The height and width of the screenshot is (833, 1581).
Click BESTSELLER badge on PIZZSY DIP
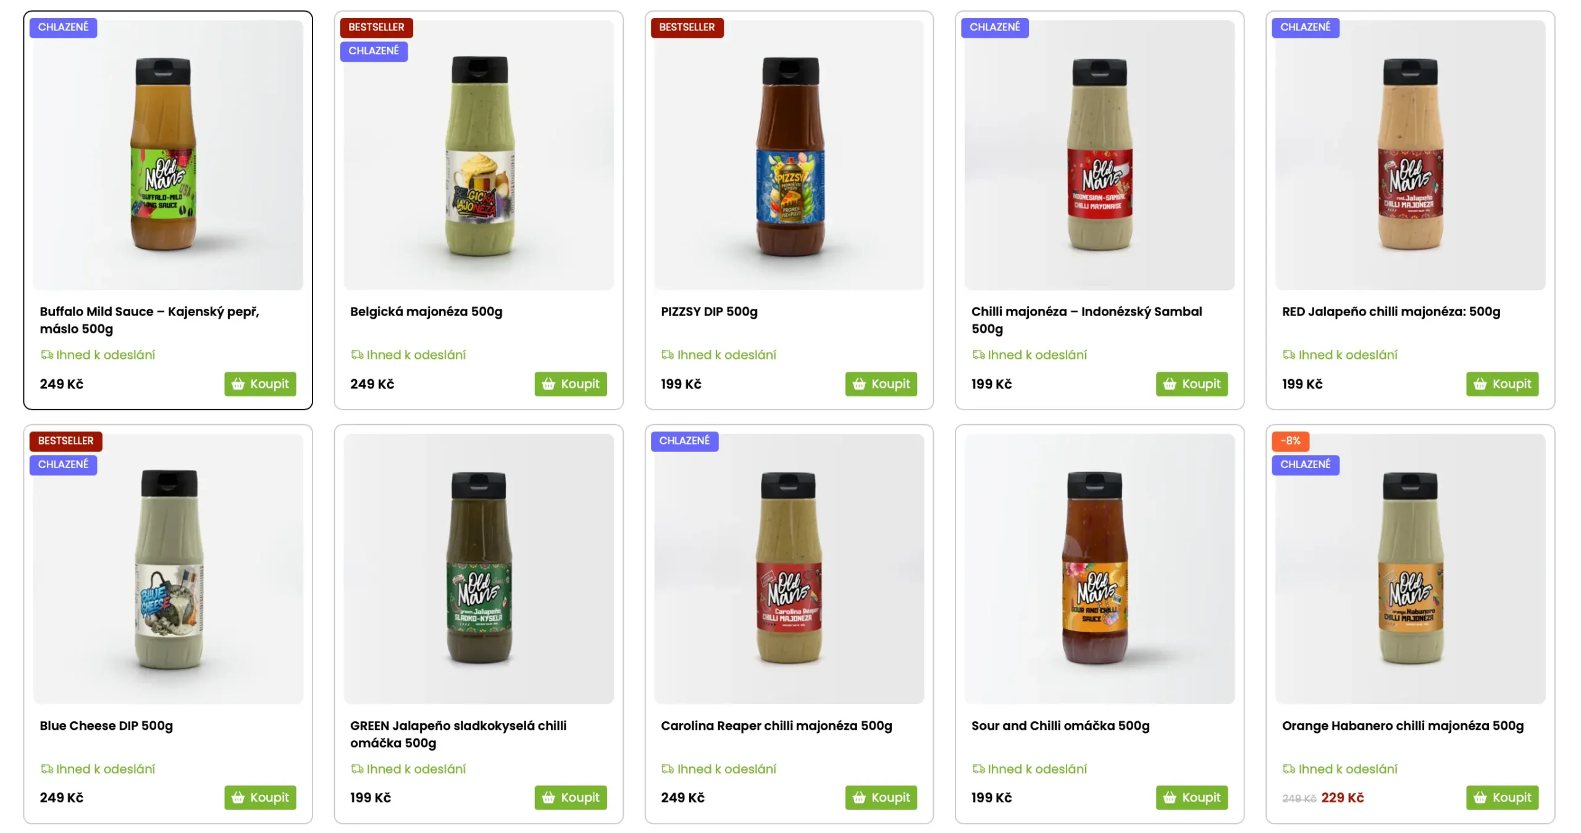click(687, 27)
